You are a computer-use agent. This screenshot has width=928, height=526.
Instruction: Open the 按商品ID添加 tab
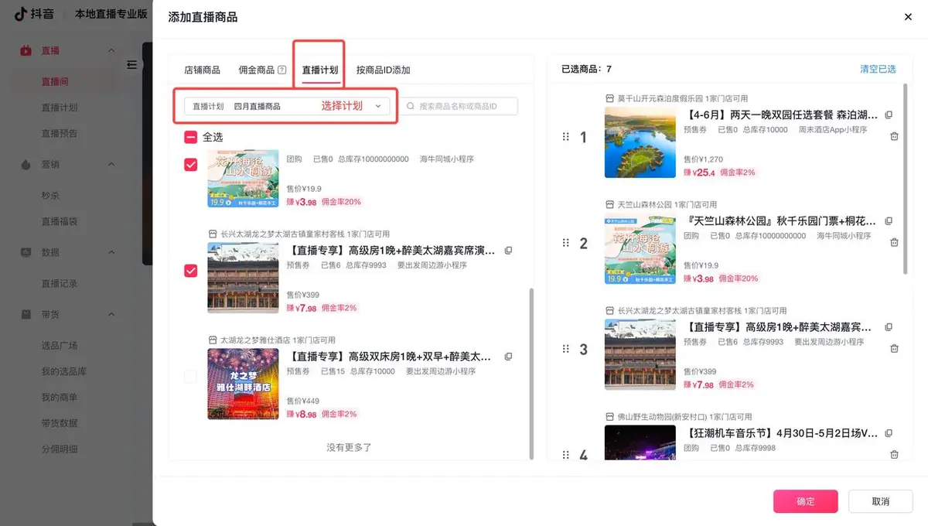[383, 70]
